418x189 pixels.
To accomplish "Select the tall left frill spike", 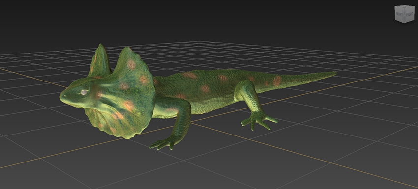I will click(100, 61).
